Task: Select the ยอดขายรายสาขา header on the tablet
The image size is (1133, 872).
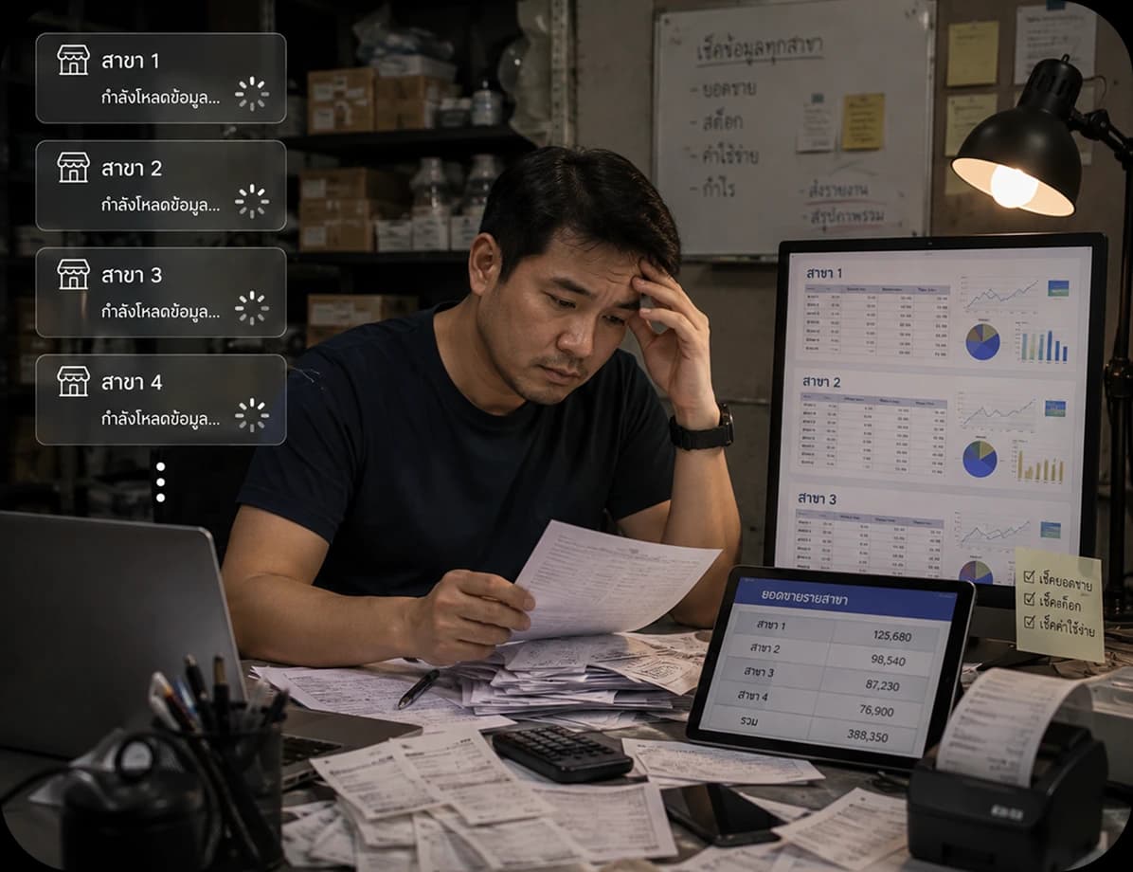Action: click(x=804, y=598)
